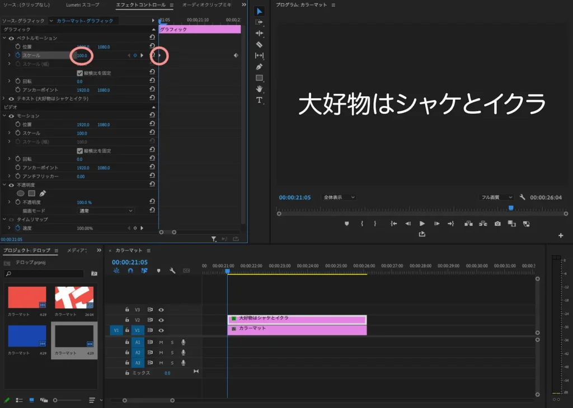Viewport: 573px width, 408px height.
Task: Open the 全体表示 zoom level dropdown
Action: 339,197
